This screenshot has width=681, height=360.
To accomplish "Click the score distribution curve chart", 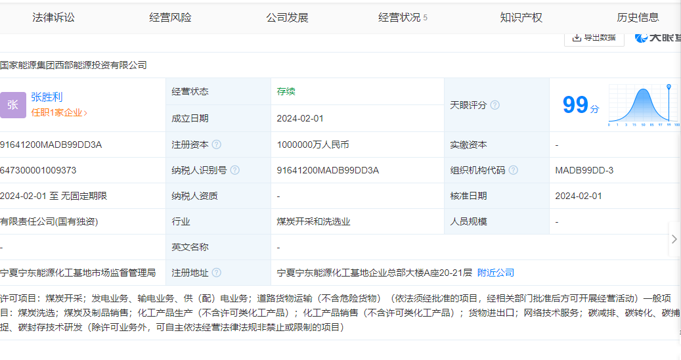I will pyautogui.click(x=644, y=105).
